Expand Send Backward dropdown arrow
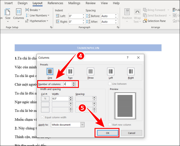This screenshot has width=180, height=146. coord(170,15)
